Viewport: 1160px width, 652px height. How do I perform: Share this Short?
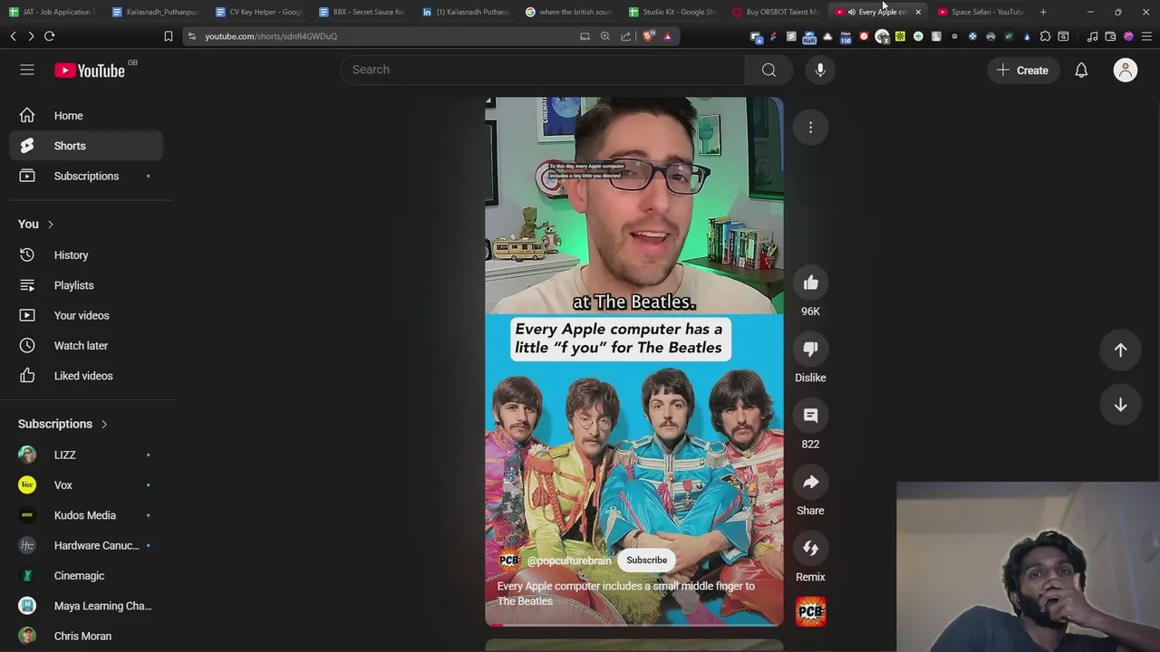tap(810, 483)
